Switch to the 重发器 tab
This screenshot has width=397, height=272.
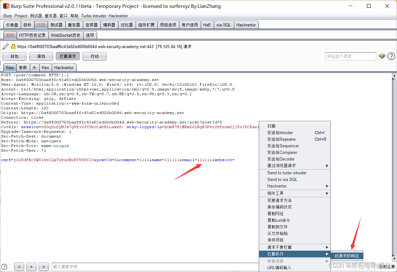(x=74, y=25)
